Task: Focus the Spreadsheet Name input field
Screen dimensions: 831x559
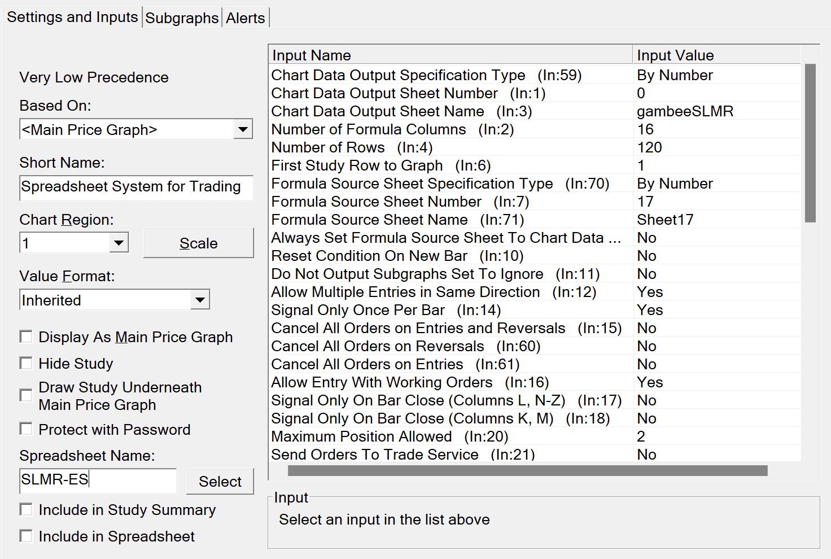Action: [97, 481]
